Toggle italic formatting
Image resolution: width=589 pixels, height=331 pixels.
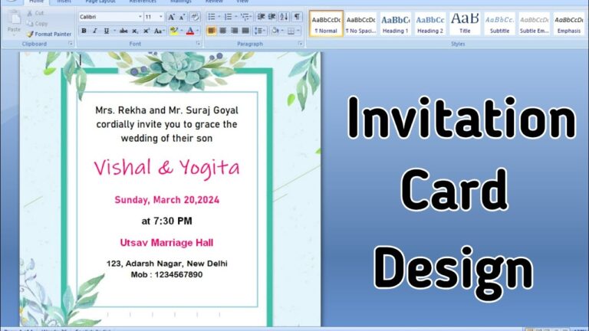pyautogui.click(x=95, y=31)
